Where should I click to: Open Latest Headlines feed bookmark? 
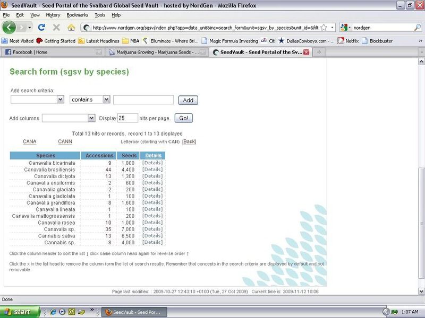pyautogui.click(x=99, y=41)
